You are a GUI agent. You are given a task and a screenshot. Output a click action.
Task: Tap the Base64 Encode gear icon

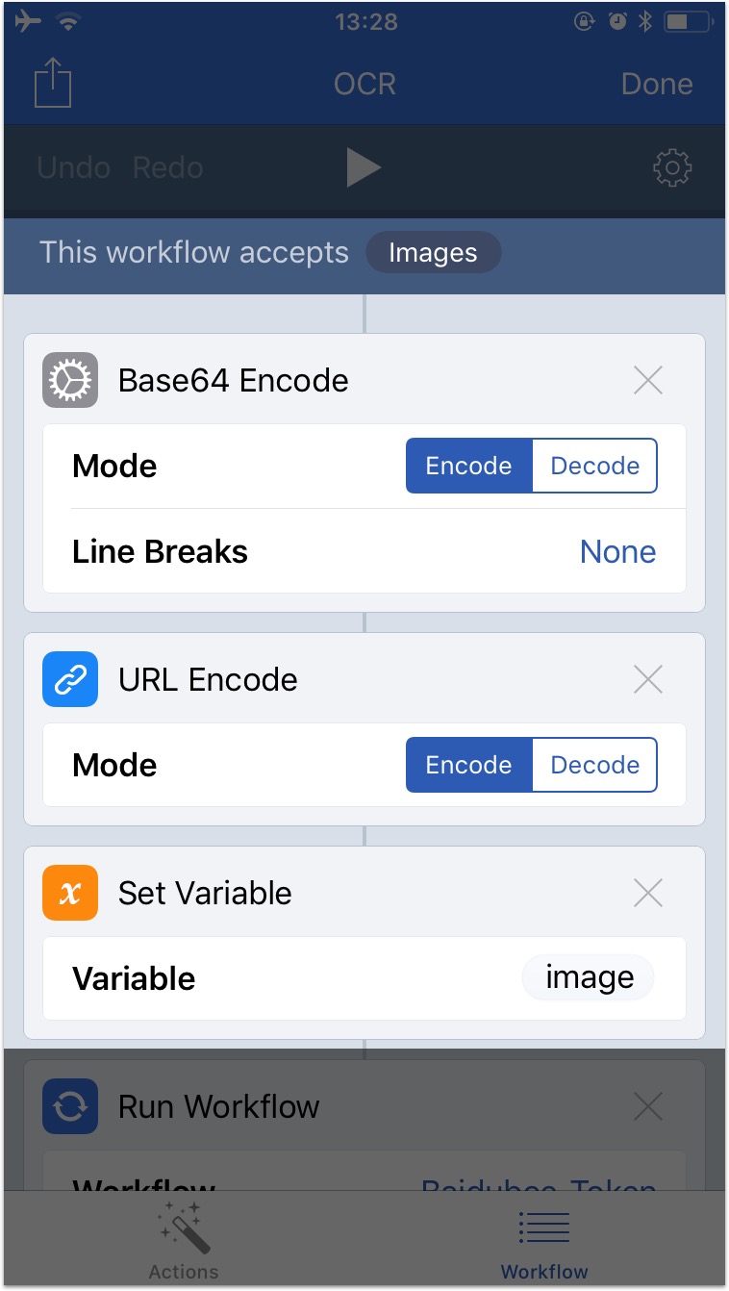tap(70, 380)
